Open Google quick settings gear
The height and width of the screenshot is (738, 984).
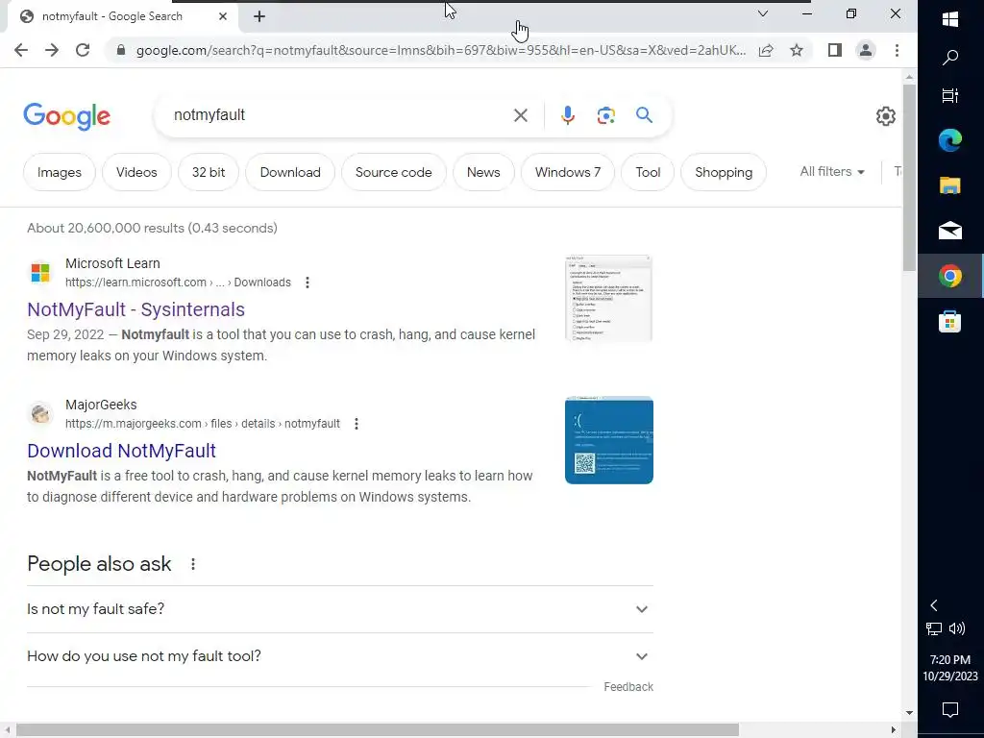pos(885,116)
